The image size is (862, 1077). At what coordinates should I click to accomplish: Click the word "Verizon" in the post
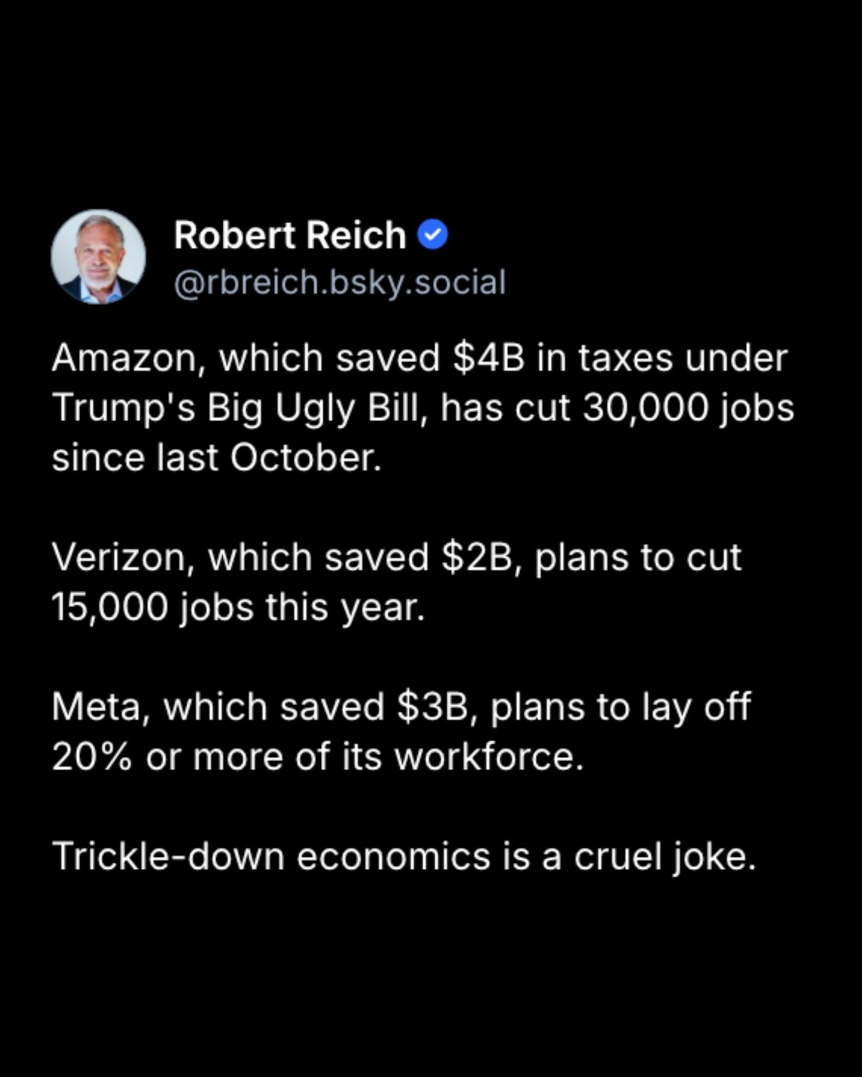tap(123, 558)
